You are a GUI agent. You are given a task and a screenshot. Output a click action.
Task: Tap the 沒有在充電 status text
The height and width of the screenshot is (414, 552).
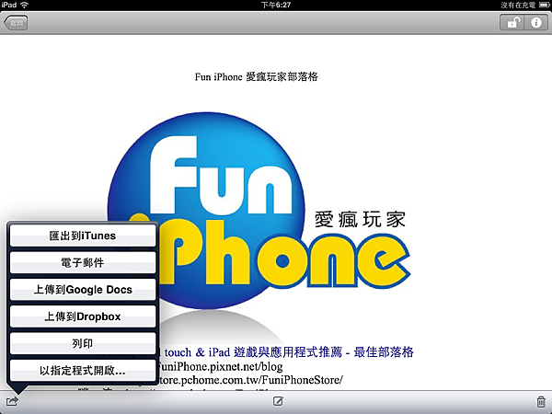(x=518, y=5)
